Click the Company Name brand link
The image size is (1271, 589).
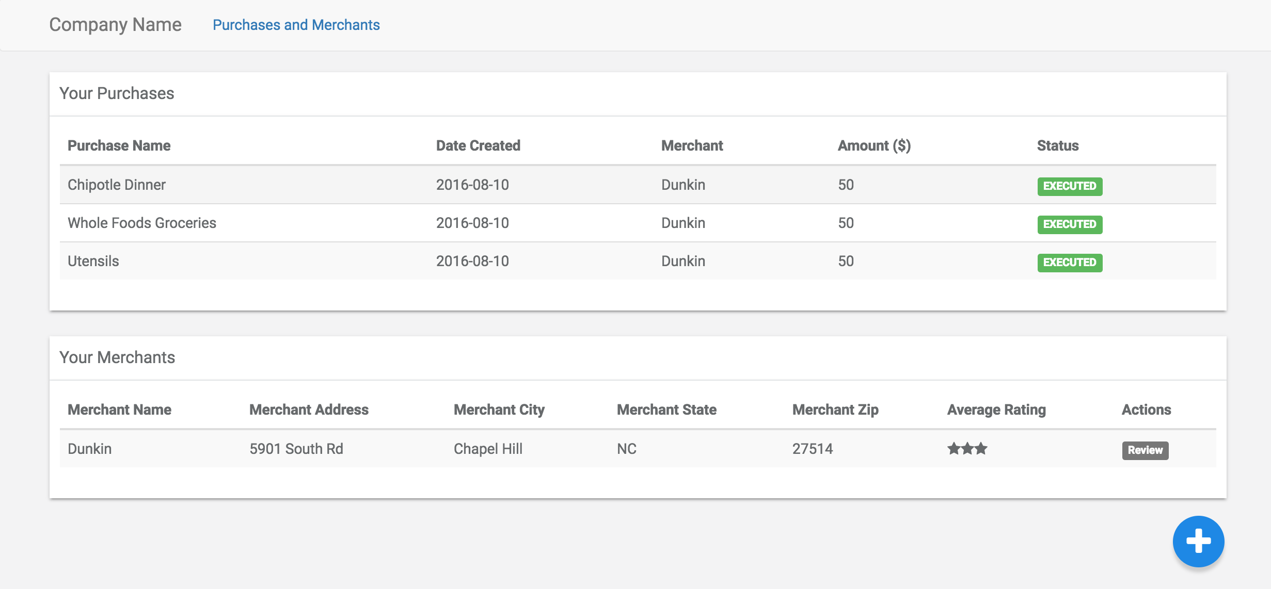tap(115, 25)
